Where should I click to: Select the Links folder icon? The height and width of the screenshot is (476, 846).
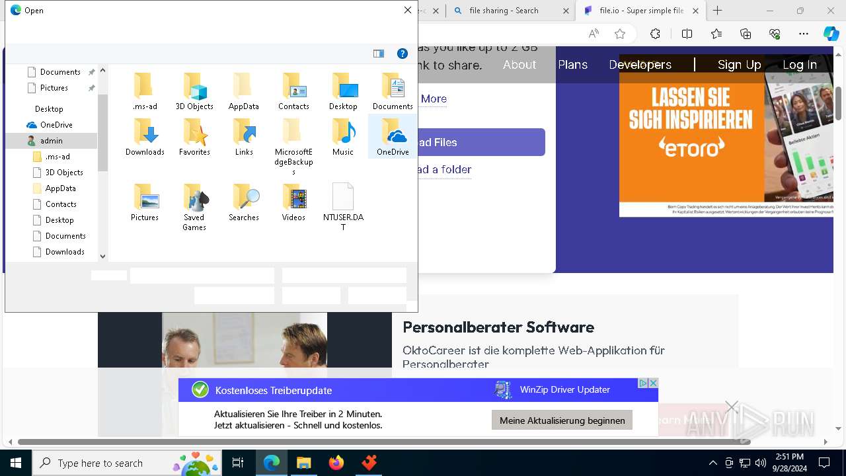pyautogui.click(x=244, y=132)
